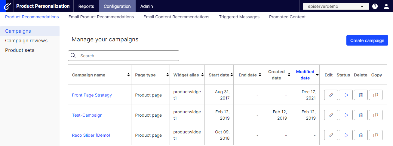This screenshot has width=393, height=146.
Task: Open the Front Page Strategy campaign link
Action: click(92, 95)
